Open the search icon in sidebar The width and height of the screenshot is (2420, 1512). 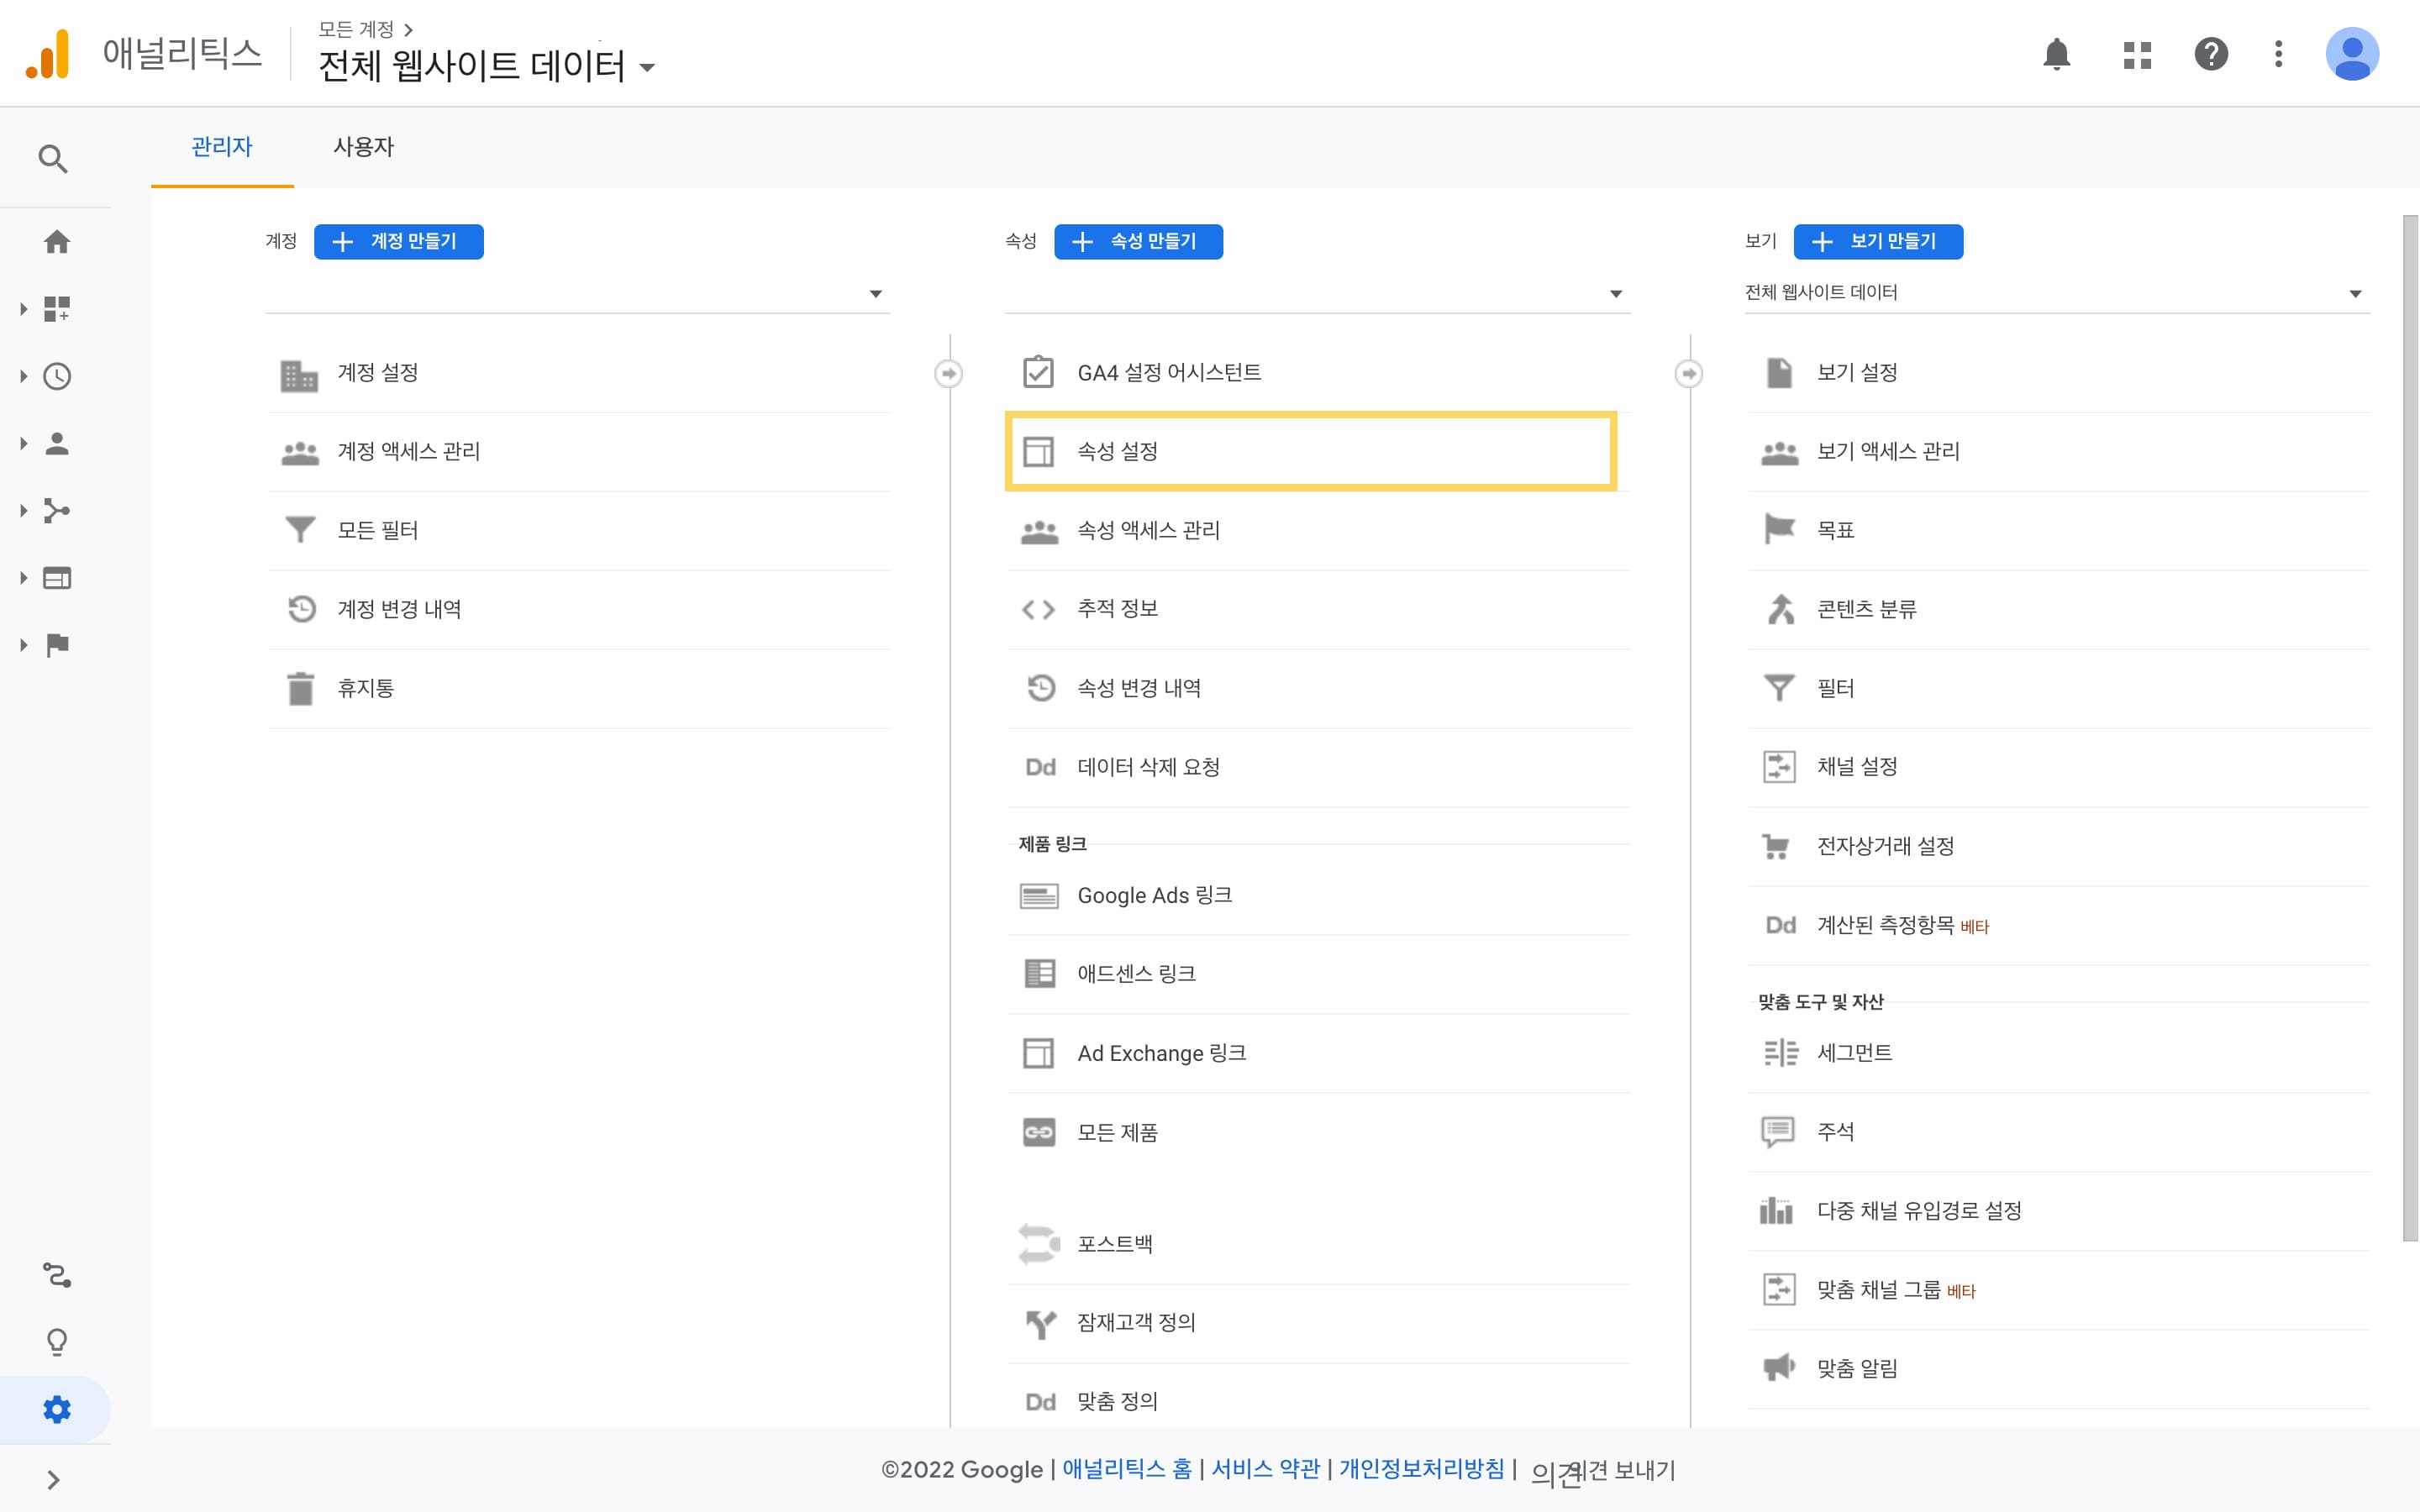pos(53,159)
